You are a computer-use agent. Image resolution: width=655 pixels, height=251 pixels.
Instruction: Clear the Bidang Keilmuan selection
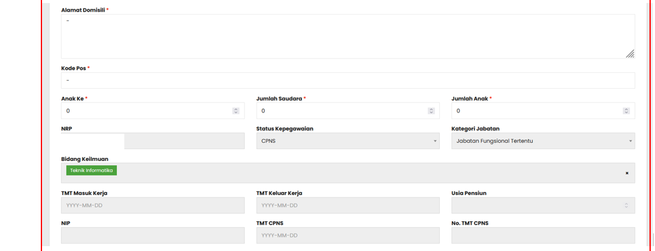click(x=627, y=173)
